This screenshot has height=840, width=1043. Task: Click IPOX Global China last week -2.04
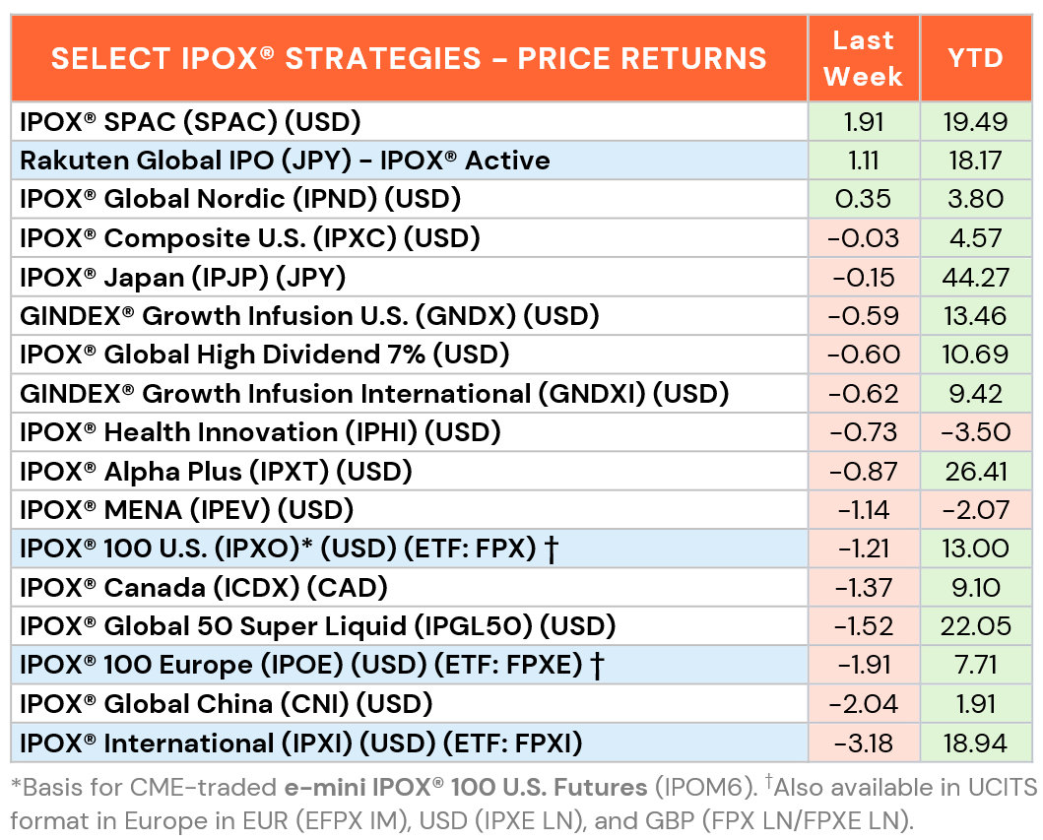pyautogui.click(x=864, y=704)
